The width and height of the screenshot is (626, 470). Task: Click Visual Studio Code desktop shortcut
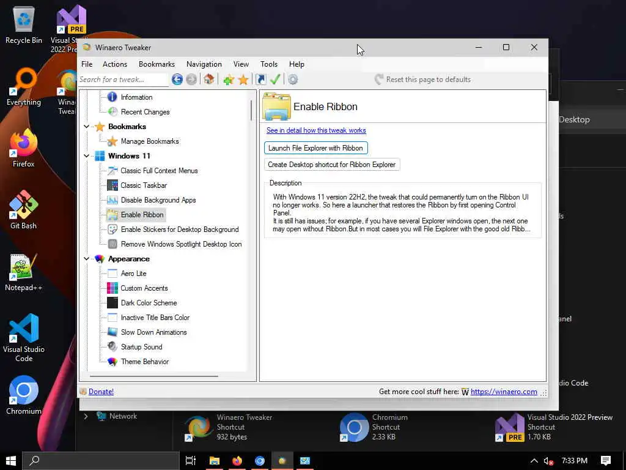[24, 338]
